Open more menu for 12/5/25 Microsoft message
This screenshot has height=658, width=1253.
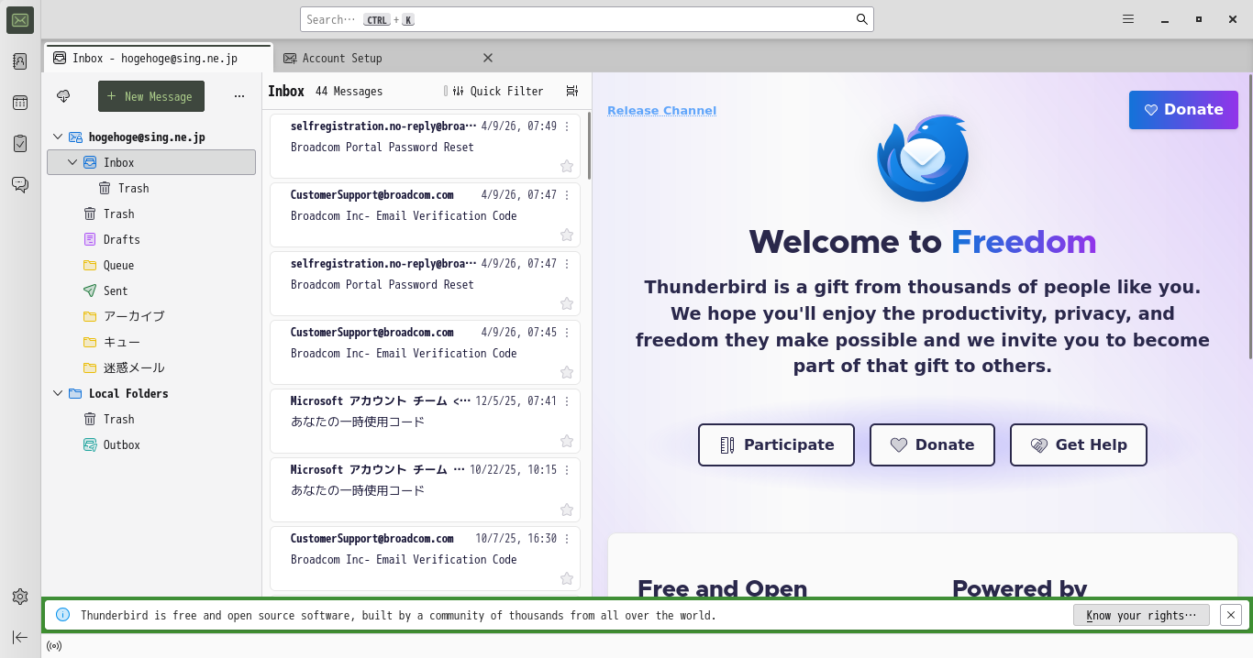(x=567, y=401)
